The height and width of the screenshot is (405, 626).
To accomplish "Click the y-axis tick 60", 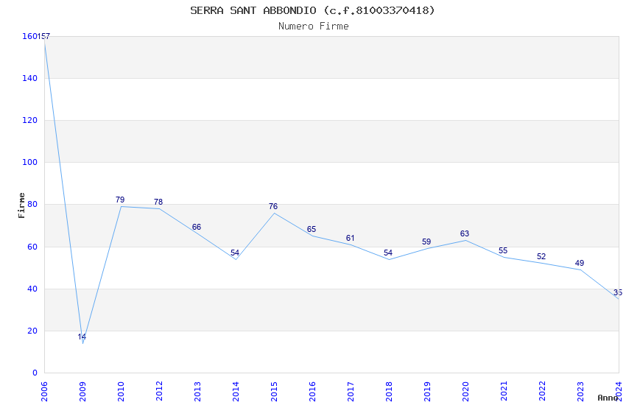I will 32,247.
